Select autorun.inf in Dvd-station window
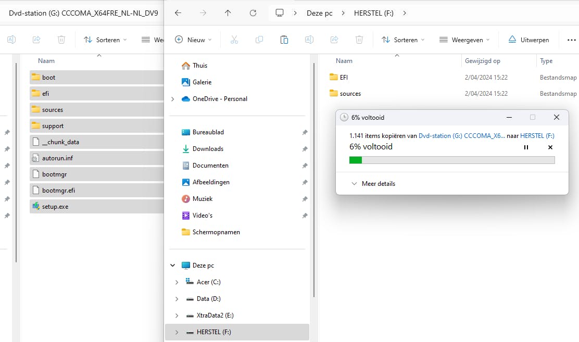This screenshot has height=342, width=579. [x=97, y=158]
